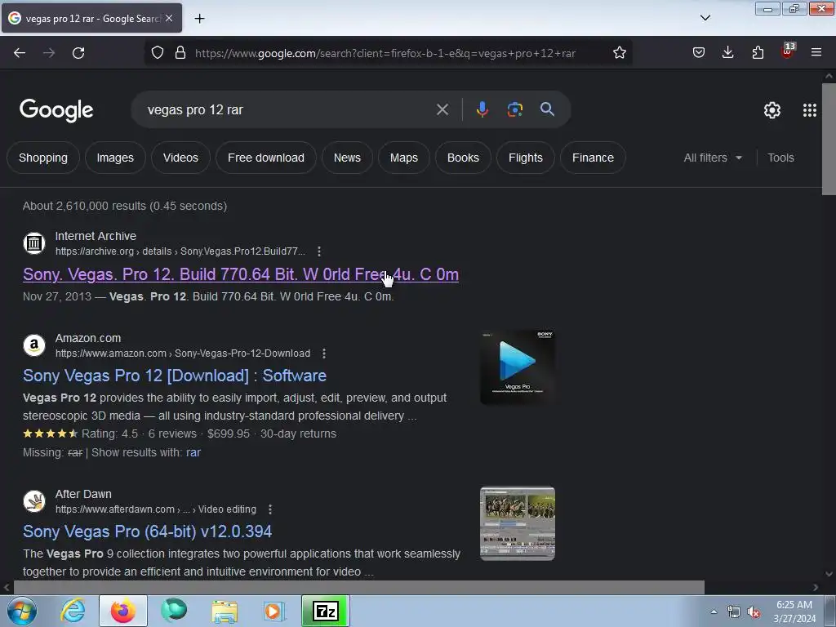This screenshot has width=836, height=627.
Task: Open more options for Amazon.com result
Action: click(x=323, y=354)
